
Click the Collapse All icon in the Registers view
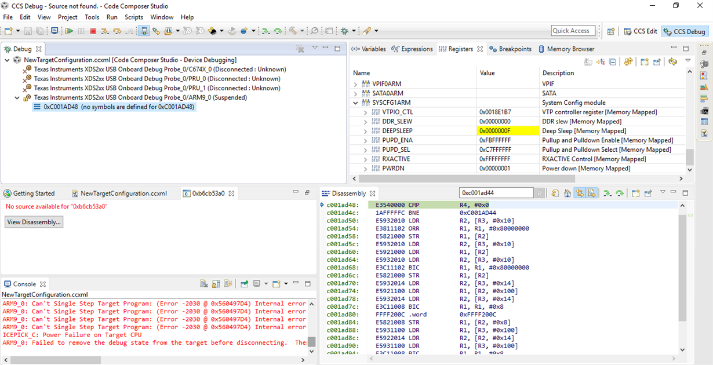[613, 61]
